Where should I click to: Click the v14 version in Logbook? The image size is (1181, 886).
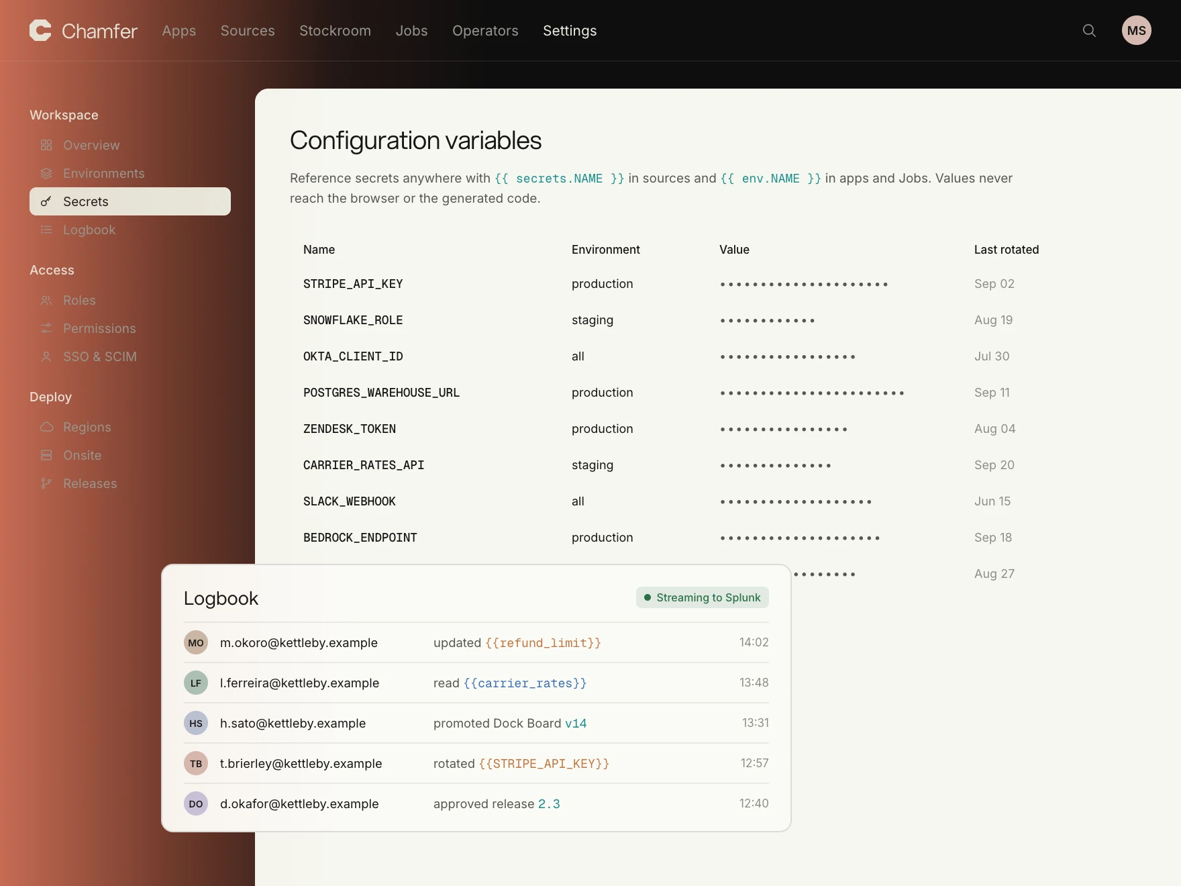576,724
